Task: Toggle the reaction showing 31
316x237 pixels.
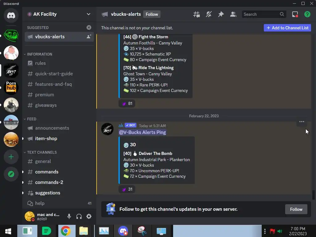Action: point(127,189)
